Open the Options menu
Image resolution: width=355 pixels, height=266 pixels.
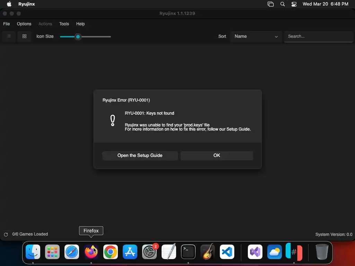click(24, 24)
